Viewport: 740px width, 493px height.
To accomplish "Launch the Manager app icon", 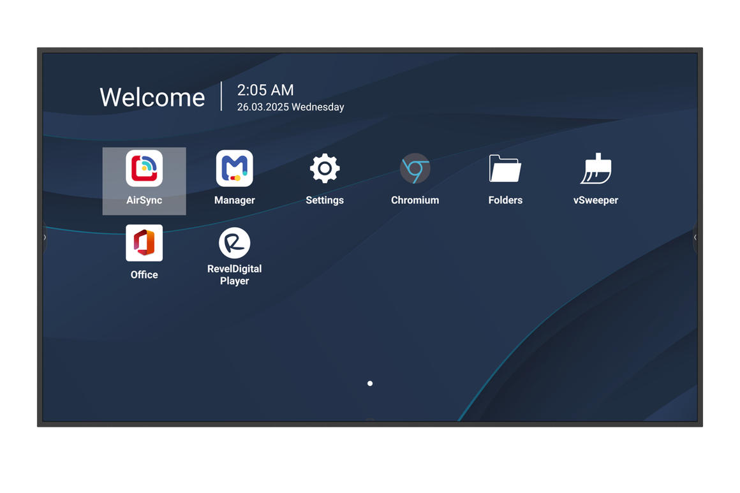I will coord(234,168).
